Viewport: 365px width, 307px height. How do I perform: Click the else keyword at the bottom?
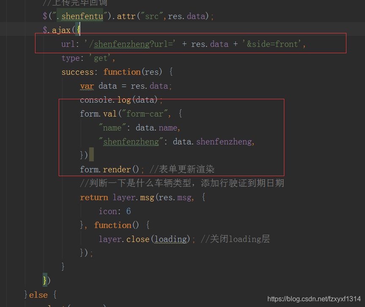click(x=38, y=294)
